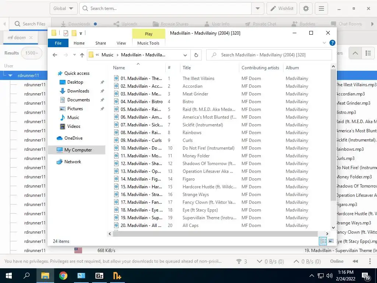Viewport: 377px width, 283px height.
Task: Open the Nicotine+ settings gear icon
Action: click(x=306, y=8)
